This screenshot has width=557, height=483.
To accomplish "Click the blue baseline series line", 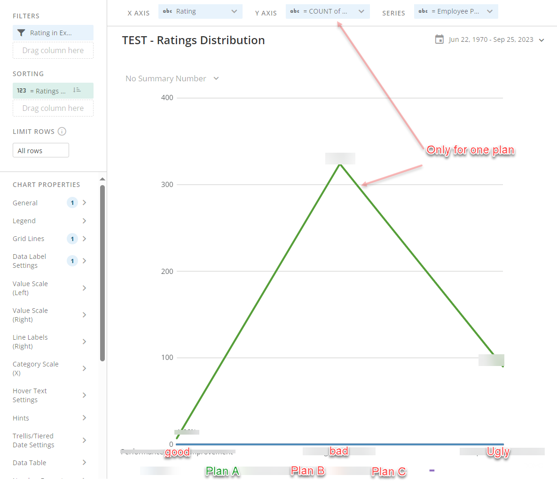I will click(339, 444).
